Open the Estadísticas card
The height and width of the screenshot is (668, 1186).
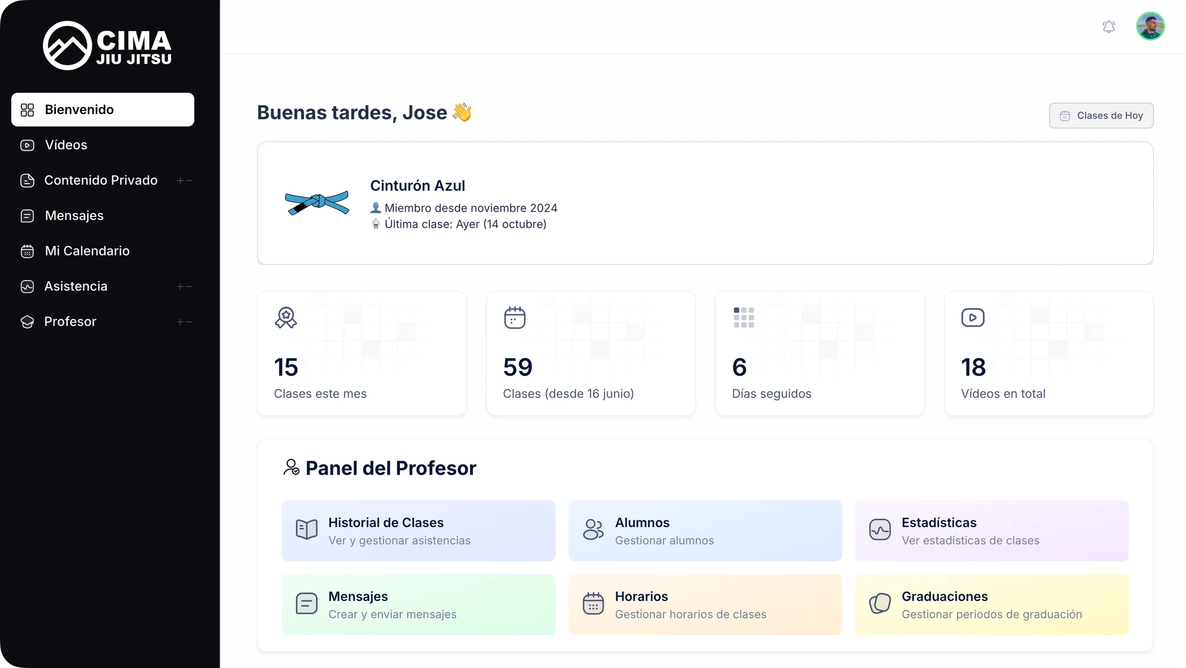pos(991,531)
